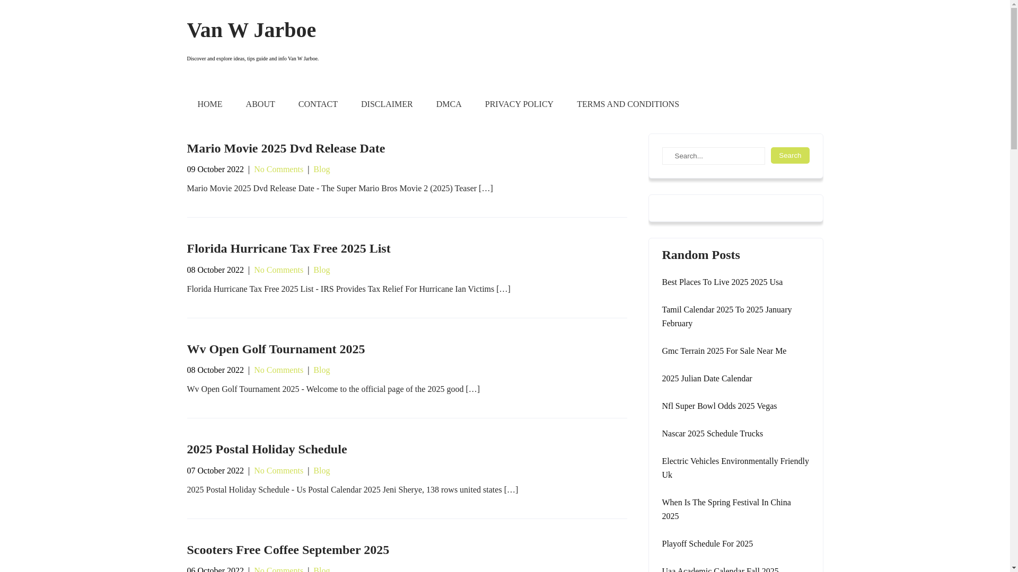Screen dimensions: 1018x572
Task: Click the Random Posts heading
Action: pyautogui.click(x=701, y=255)
